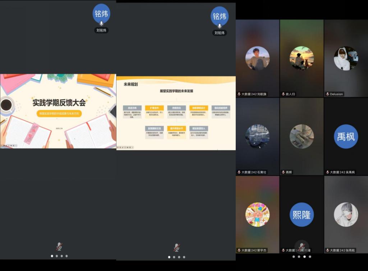Open 禹枫 participant's blue avatar
This screenshot has height=271, width=368.
(346, 137)
